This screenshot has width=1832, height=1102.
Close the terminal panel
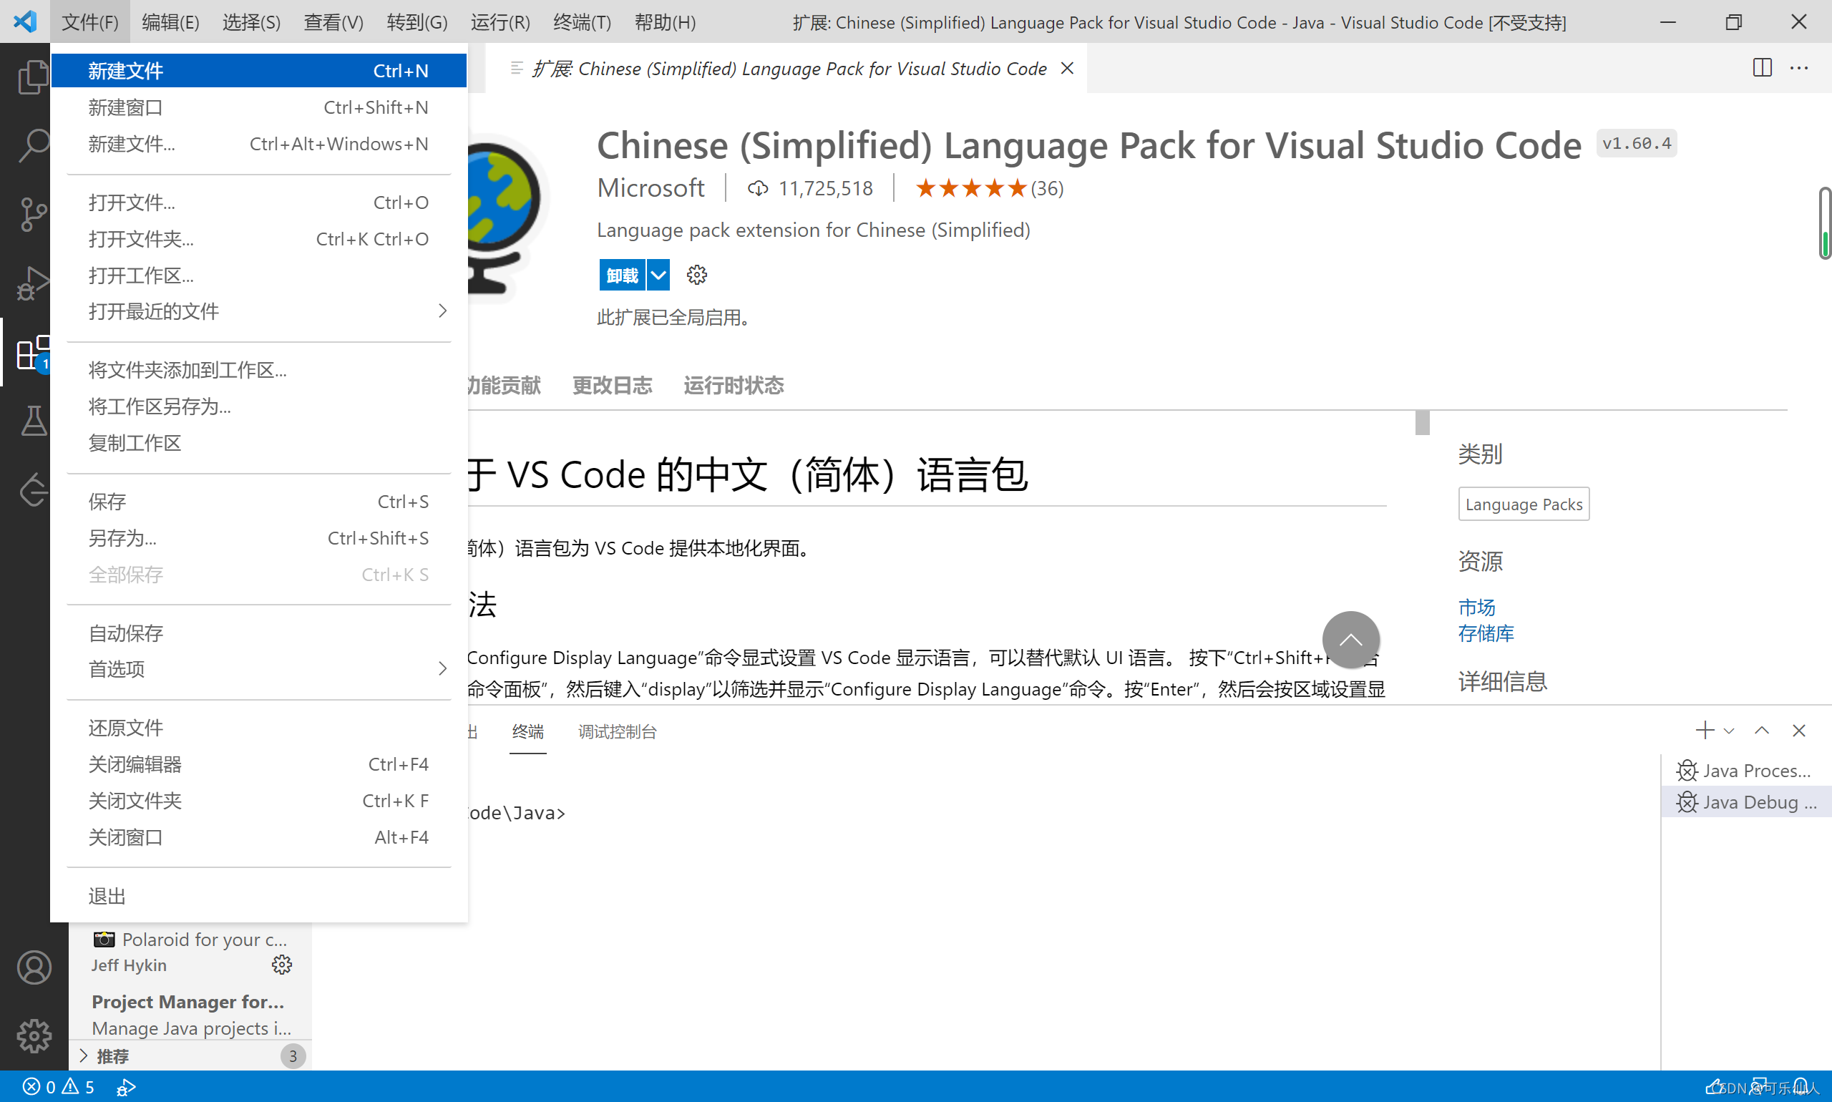click(1798, 731)
